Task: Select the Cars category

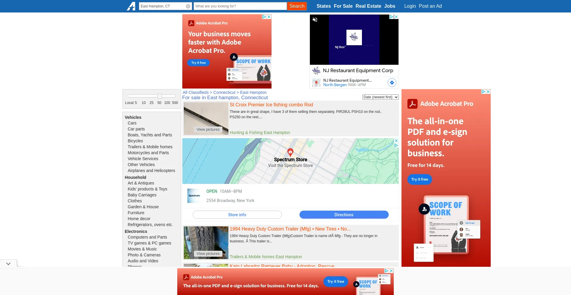Action: 132,123
